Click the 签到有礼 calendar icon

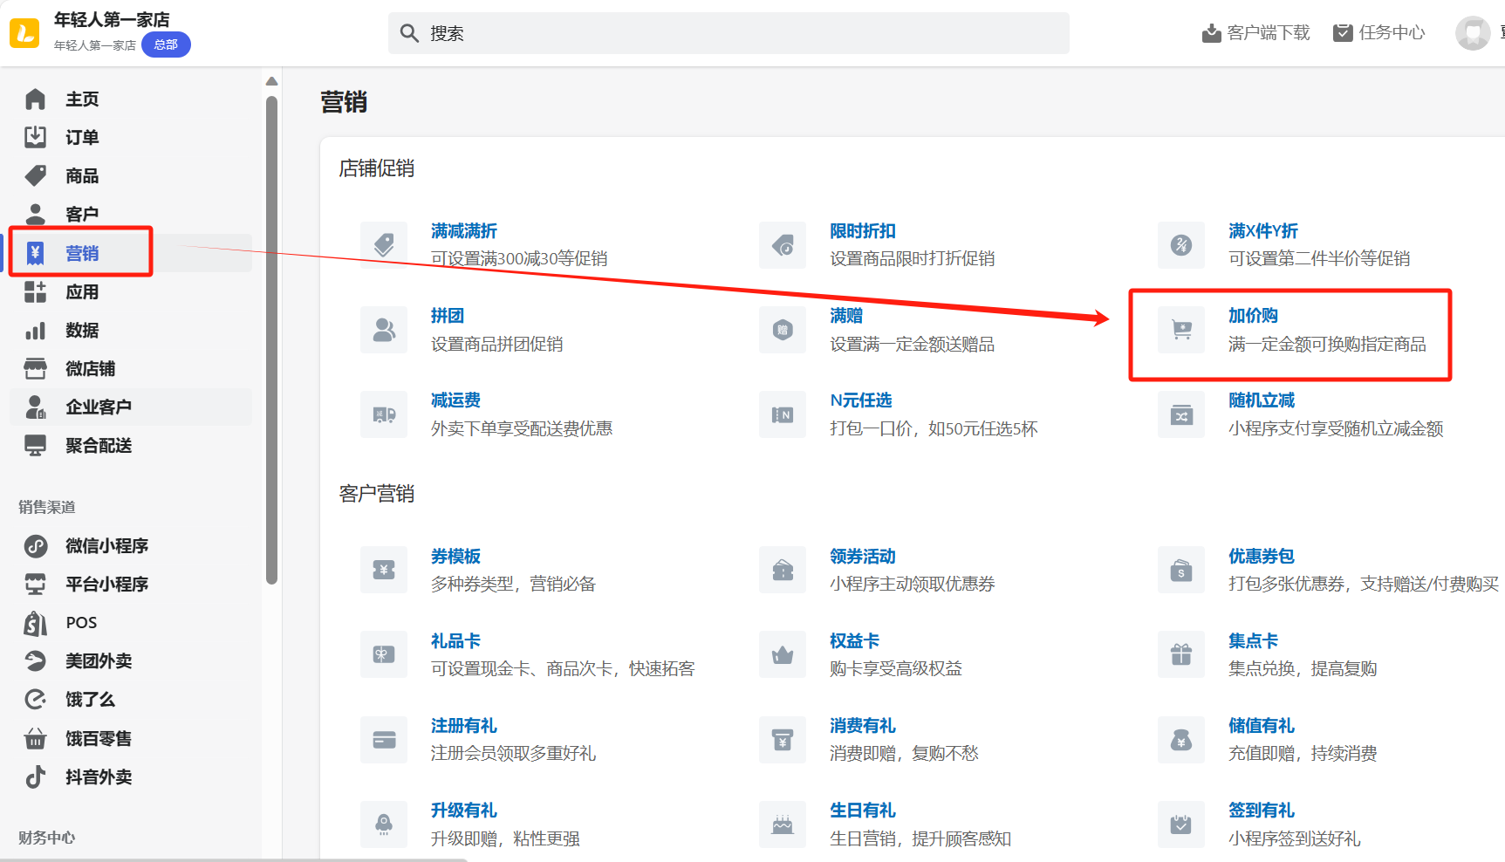point(1181,824)
